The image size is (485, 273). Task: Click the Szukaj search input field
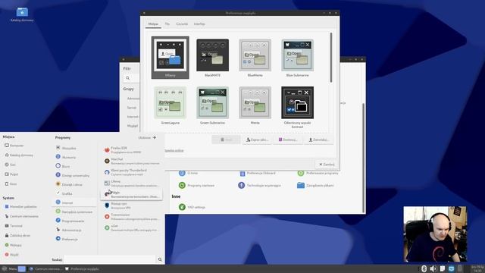pos(109,259)
